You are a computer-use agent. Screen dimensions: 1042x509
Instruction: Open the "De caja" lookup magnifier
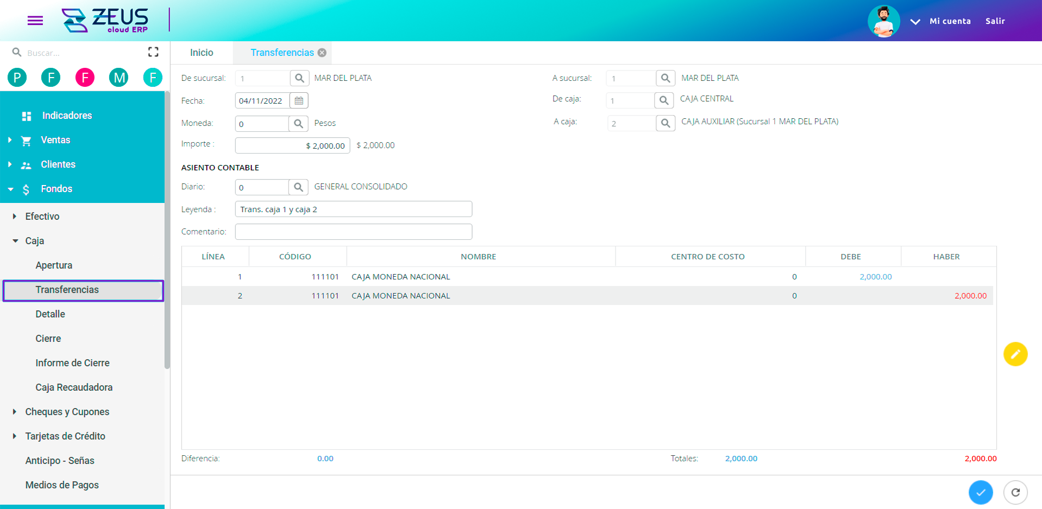(x=665, y=100)
